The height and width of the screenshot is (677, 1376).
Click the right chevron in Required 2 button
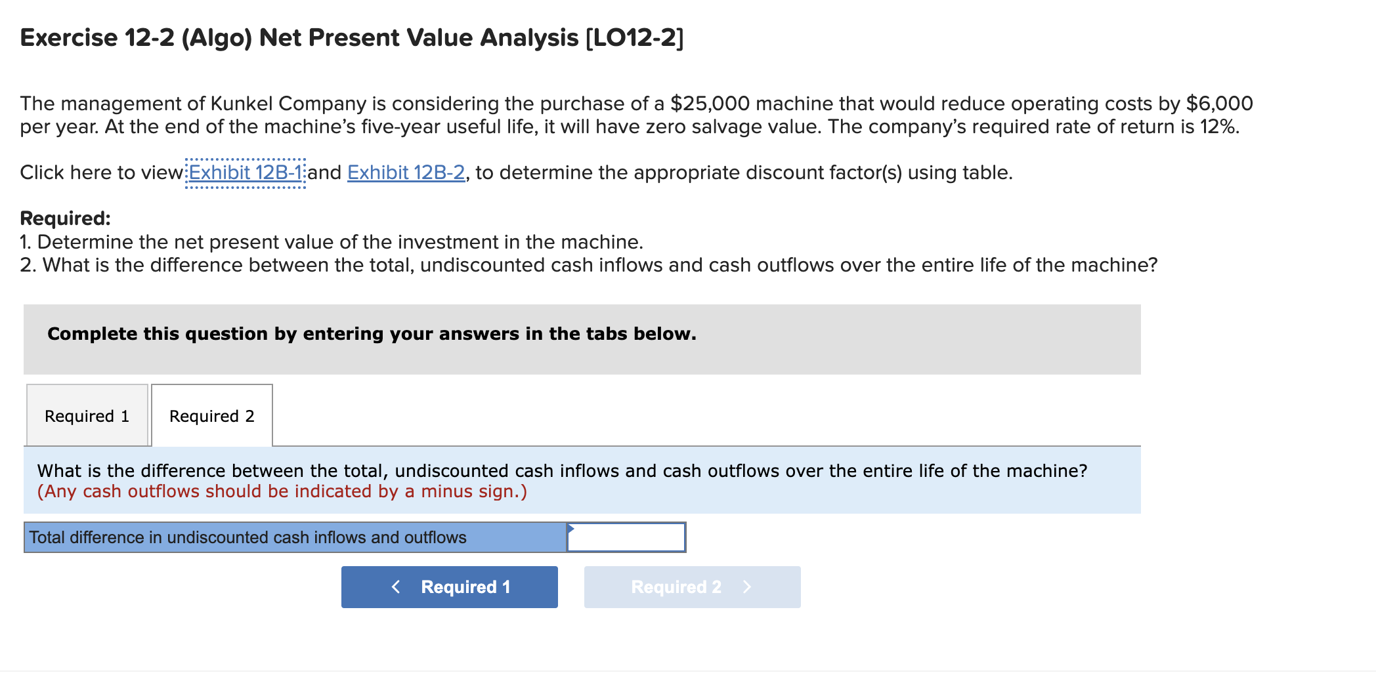pyautogui.click(x=748, y=586)
